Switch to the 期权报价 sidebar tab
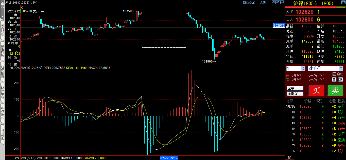The width and height of the screenshot is (346, 160). click(2, 72)
